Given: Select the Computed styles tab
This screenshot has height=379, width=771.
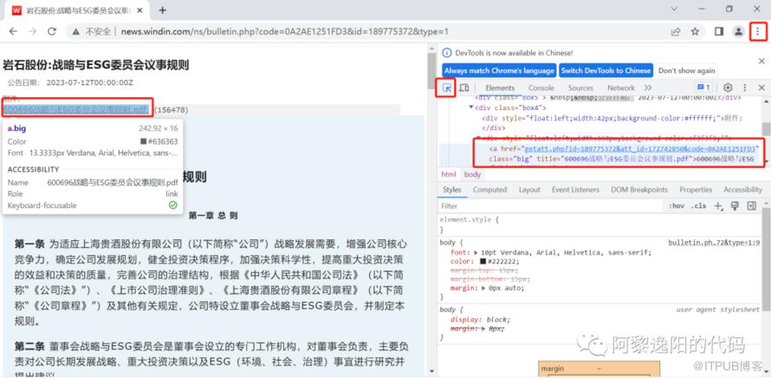Looking at the screenshot, I should point(489,190).
